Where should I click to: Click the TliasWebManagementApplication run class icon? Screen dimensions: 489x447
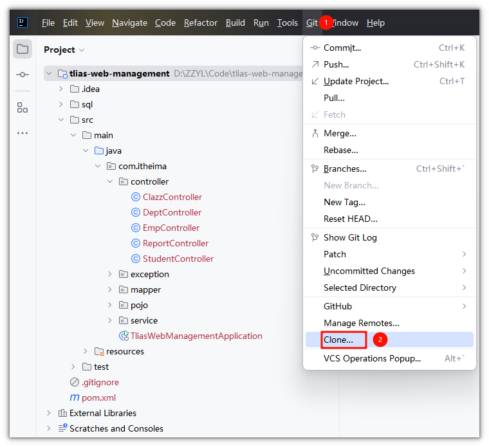click(x=124, y=336)
